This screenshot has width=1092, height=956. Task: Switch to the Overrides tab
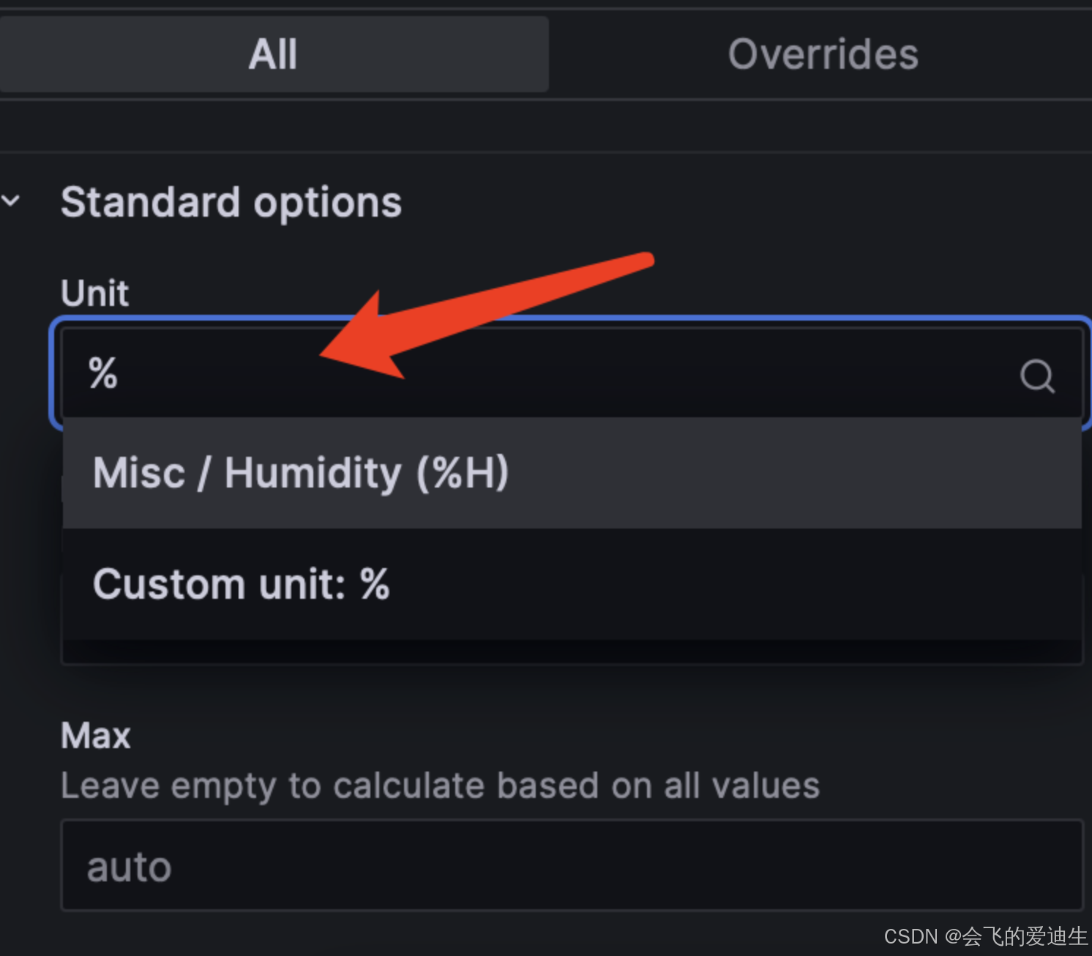click(x=823, y=54)
